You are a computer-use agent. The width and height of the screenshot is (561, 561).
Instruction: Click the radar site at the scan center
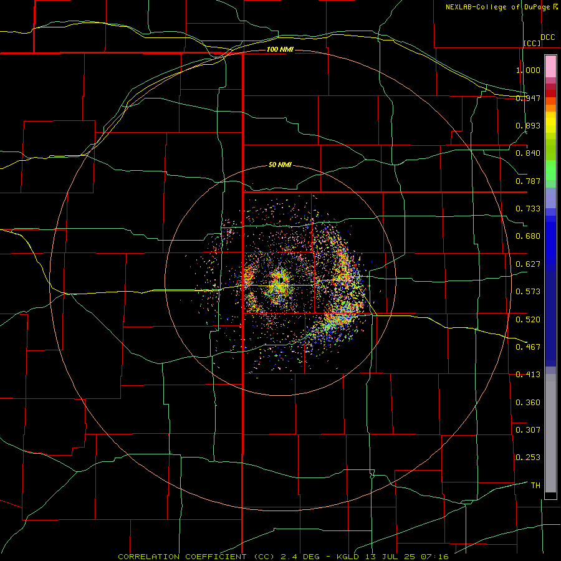click(x=282, y=280)
